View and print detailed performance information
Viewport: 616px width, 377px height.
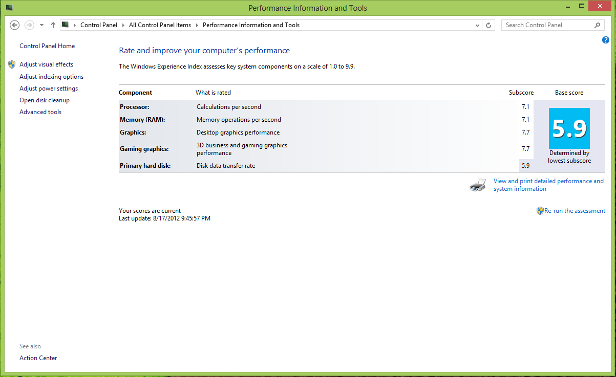coord(548,185)
